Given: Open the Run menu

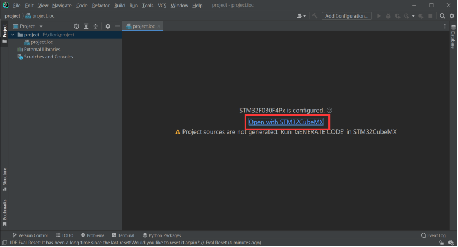Looking at the screenshot, I should click(x=133, y=6).
